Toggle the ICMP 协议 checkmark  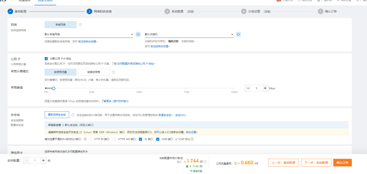click(x=176, y=139)
